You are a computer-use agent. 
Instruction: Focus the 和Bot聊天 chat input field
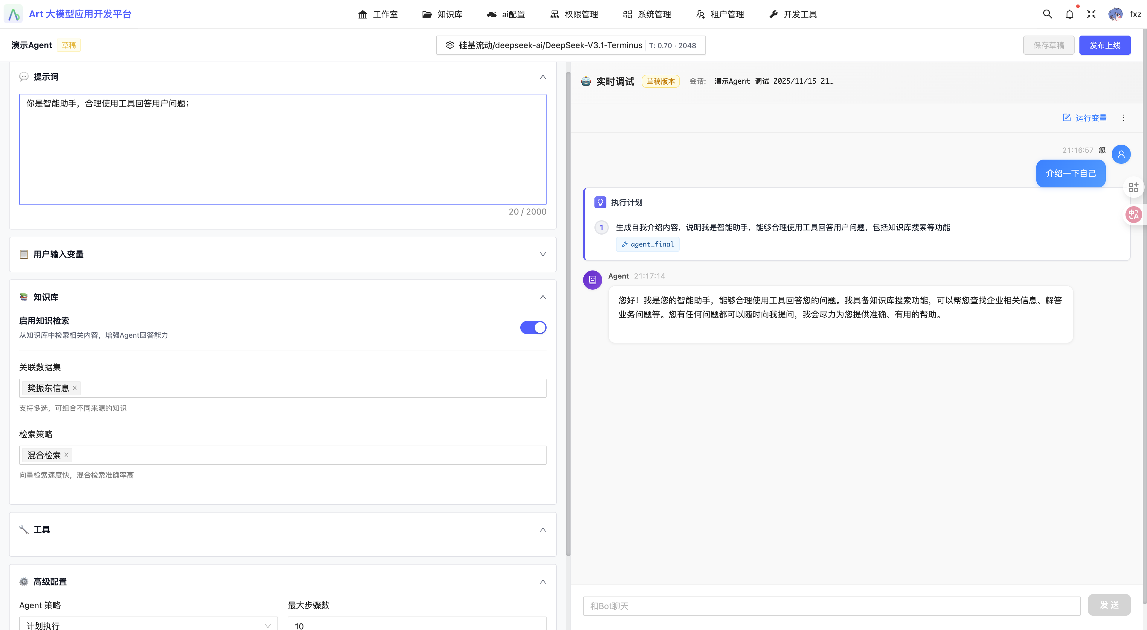[x=831, y=606]
